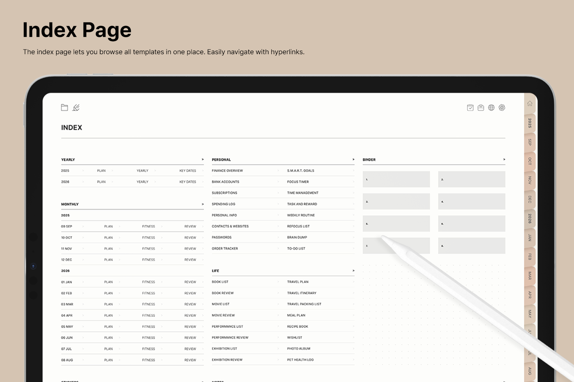Open Fitness page for 10 OCT
The image size is (574, 382).
[x=148, y=238]
